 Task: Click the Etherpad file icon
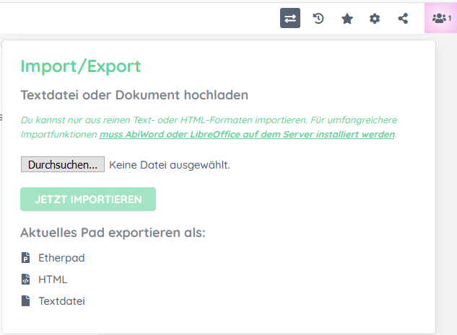pyautogui.click(x=26, y=258)
